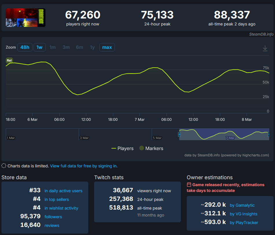The width and height of the screenshot is (275, 235).
Task: Open 'by PlayTracker' estimation link
Action: [244, 223]
